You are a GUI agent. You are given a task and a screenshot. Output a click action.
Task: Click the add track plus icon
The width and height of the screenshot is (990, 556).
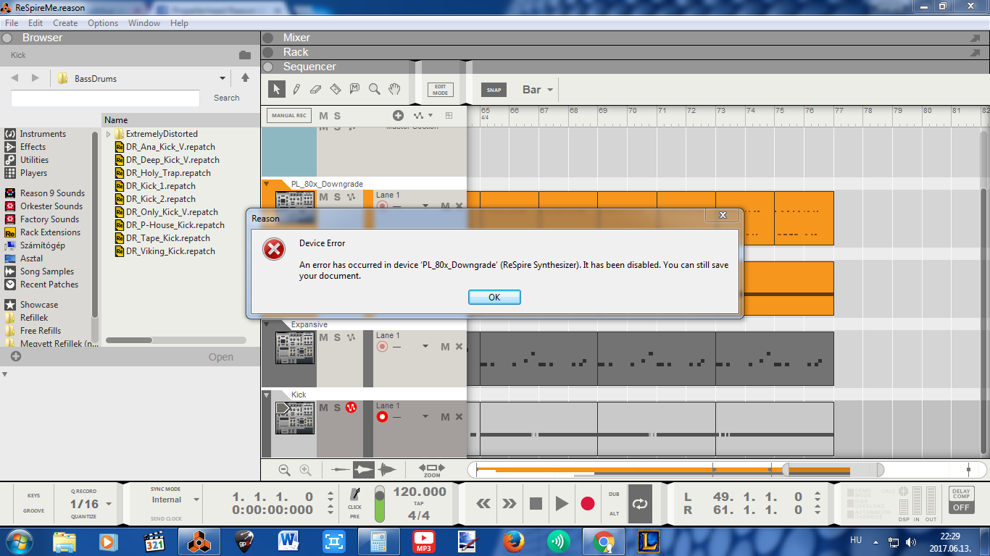[x=398, y=115]
